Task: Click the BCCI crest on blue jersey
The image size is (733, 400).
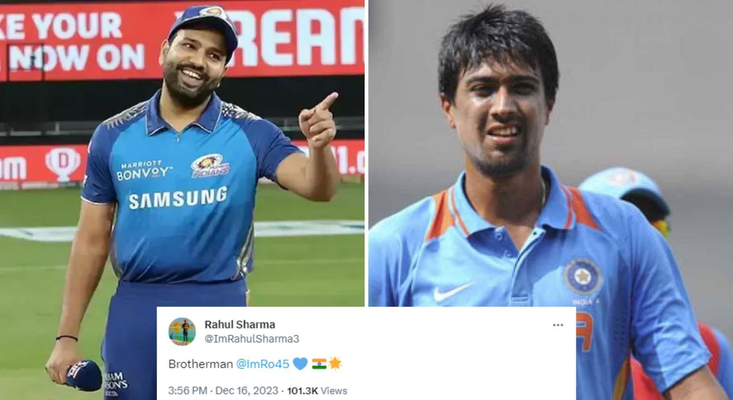Action: [583, 276]
